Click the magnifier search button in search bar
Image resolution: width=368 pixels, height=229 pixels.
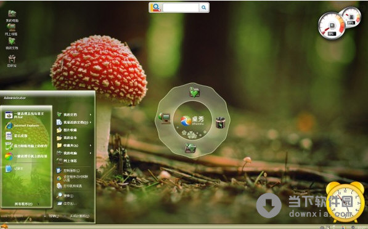click(203, 7)
